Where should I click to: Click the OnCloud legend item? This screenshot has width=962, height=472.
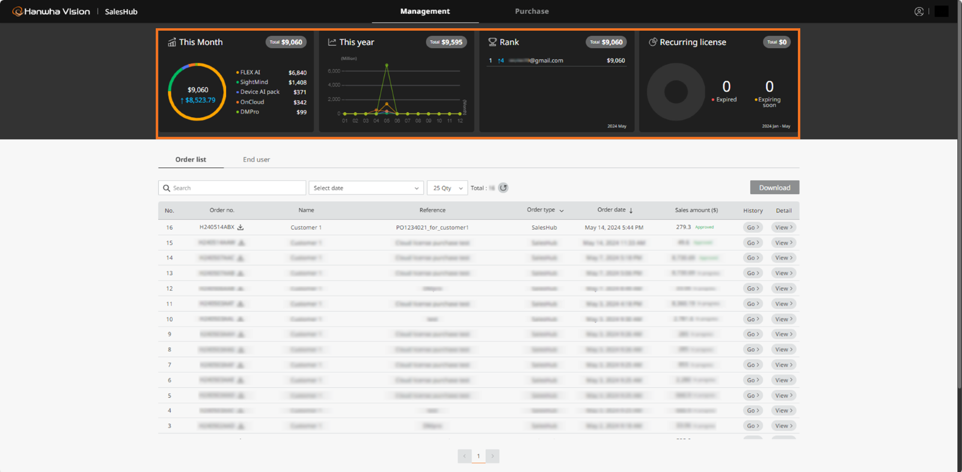pyautogui.click(x=251, y=102)
